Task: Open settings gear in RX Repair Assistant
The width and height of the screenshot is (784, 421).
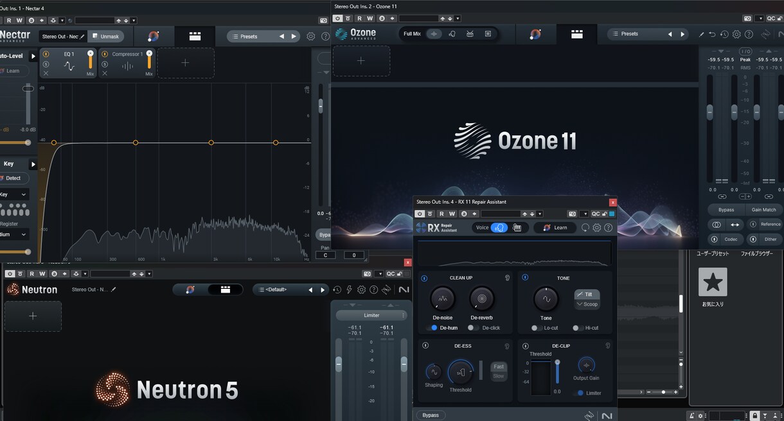Action: 597,228
